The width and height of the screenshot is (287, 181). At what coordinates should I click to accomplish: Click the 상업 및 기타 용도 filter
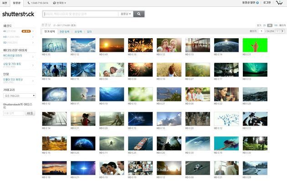[12, 64]
